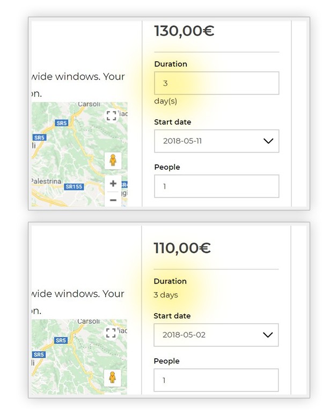Image resolution: width=322 pixels, height=414 pixels.
Task: Click the Carsoli label on the lower map
Action: (x=89, y=321)
